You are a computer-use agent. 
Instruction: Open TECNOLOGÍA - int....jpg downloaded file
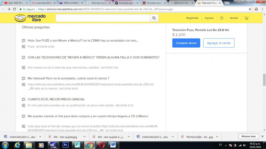(x=198, y=137)
